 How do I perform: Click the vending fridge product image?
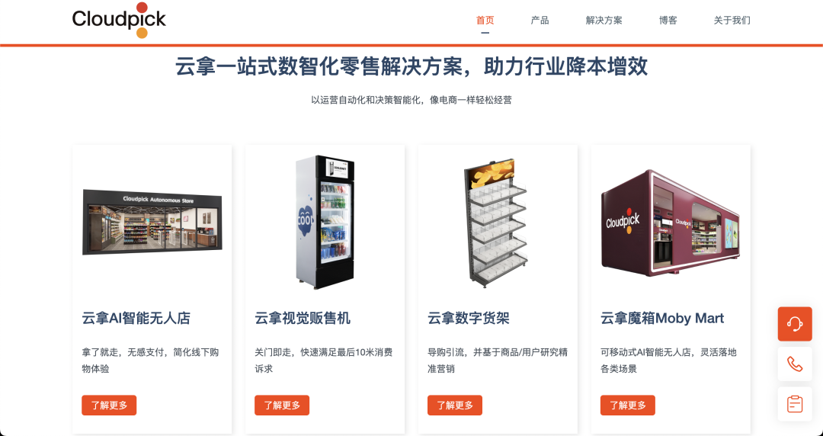pos(325,222)
